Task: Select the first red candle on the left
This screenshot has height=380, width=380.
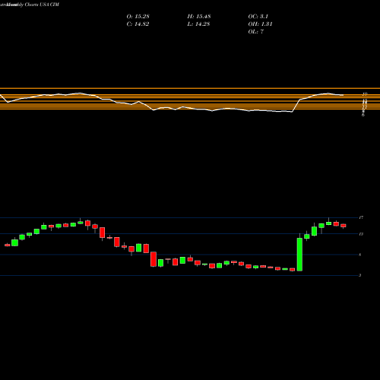Action: pos(8,245)
